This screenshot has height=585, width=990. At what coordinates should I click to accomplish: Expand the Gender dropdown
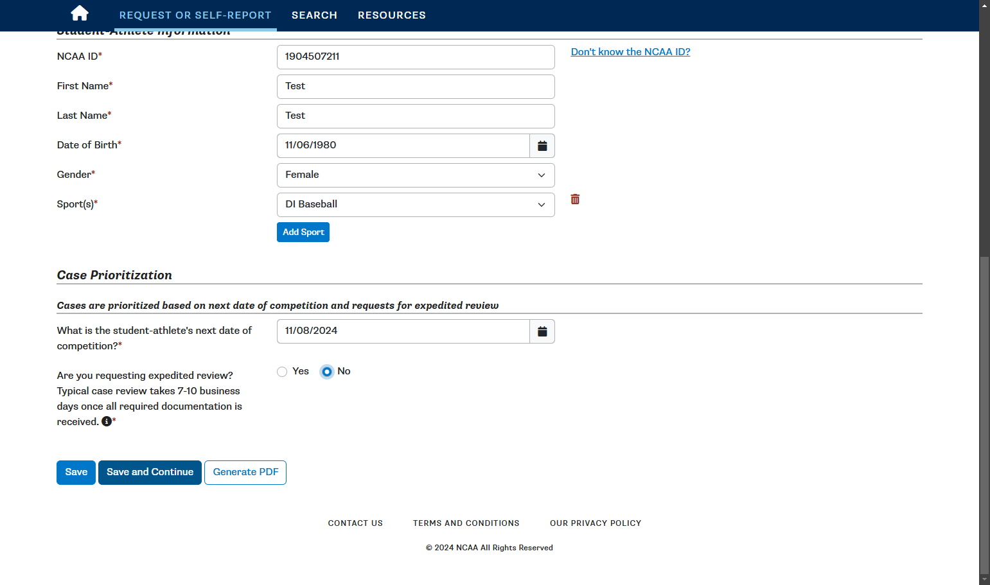point(416,175)
